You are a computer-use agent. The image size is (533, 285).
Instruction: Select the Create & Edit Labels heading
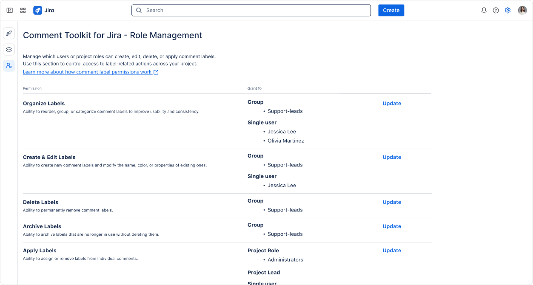click(x=49, y=157)
